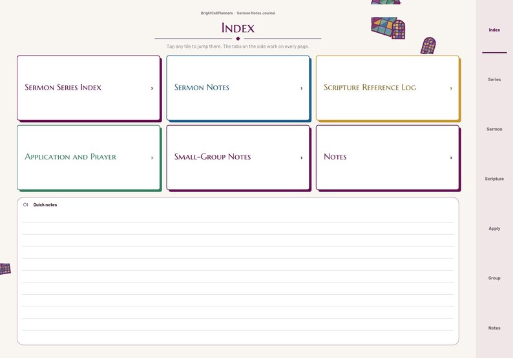Click the chevron on the Notes tile
The image size is (513, 358).
451,158
